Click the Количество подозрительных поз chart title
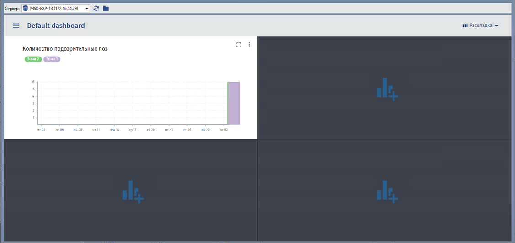This screenshot has height=243, width=515. (x=65, y=49)
